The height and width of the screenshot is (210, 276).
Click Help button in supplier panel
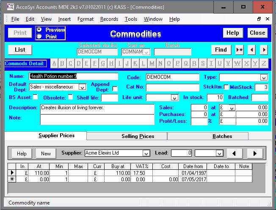click(22, 154)
